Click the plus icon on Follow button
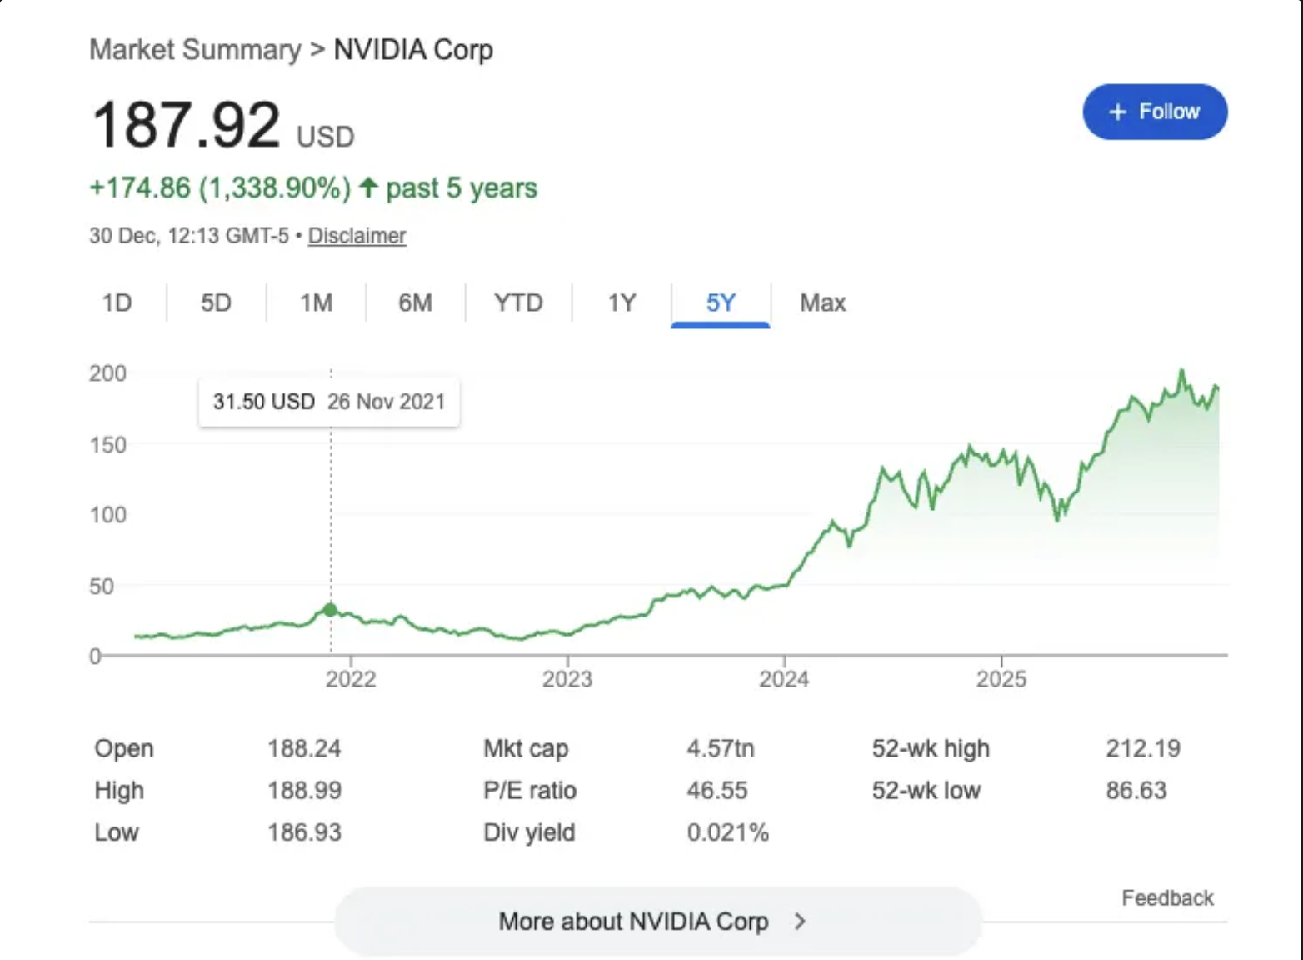This screenshot has width=1303, height=960. pos(1116,112)
